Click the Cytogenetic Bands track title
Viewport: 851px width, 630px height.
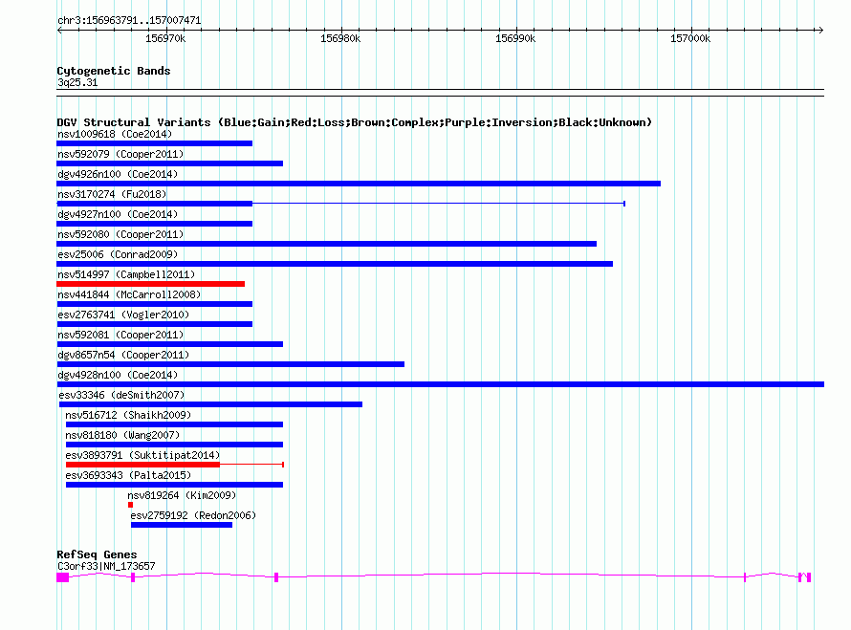(114, 71)
